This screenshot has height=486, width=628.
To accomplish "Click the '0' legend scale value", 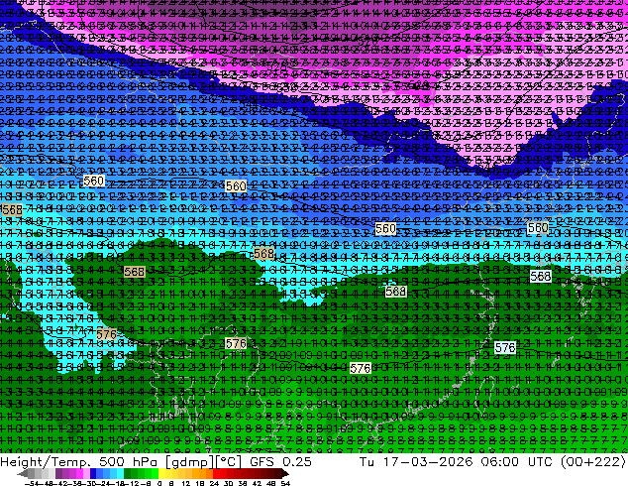I will [159, 483].
